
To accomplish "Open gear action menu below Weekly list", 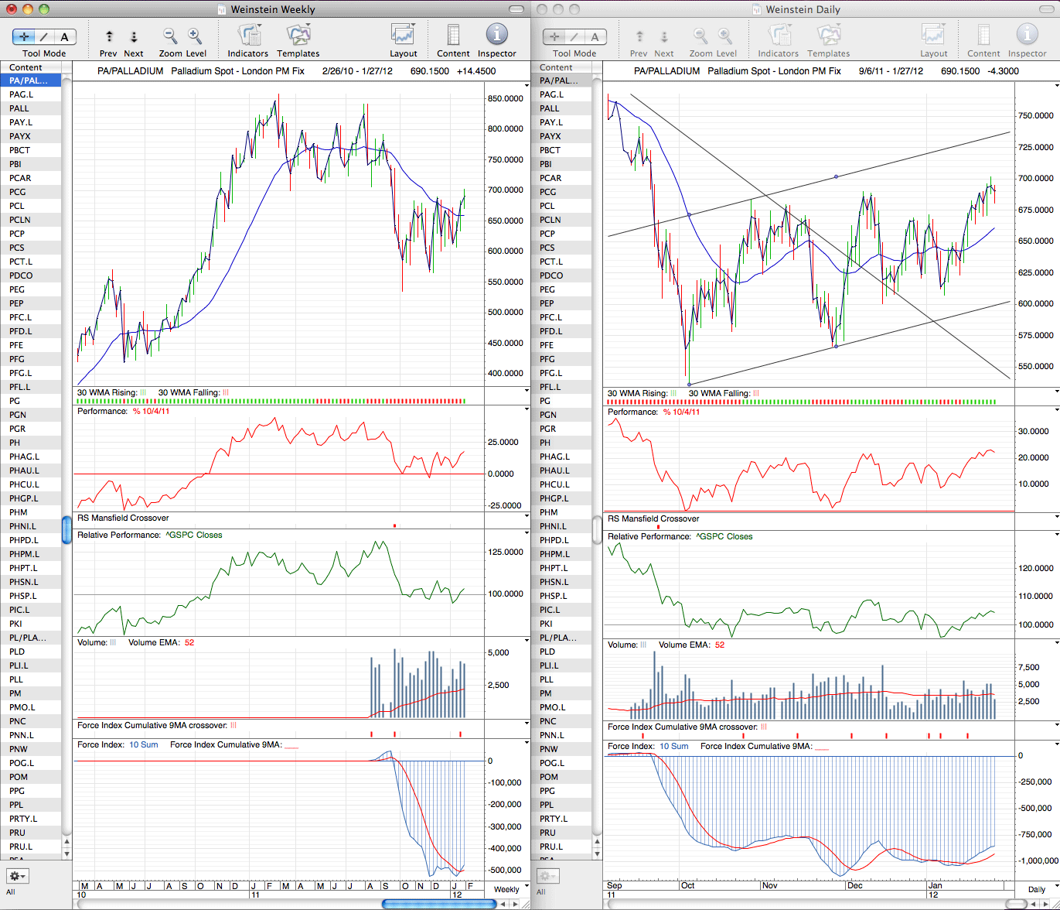I will pyautogui.click(x=16, y=876).
